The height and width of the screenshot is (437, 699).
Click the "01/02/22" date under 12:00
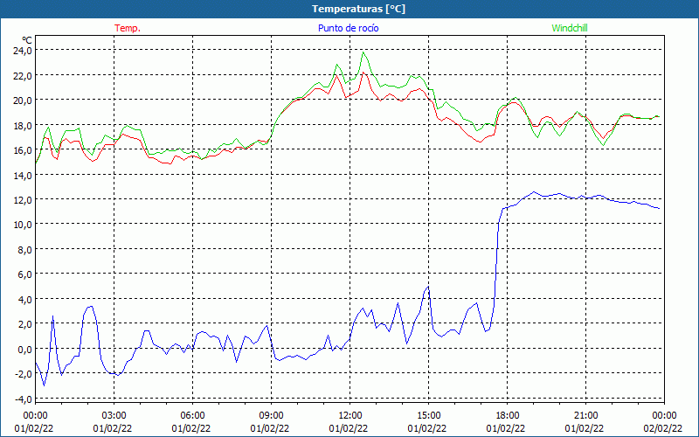point(349,428)
